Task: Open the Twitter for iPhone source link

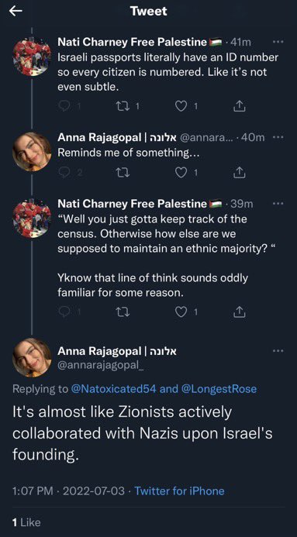Action: [179, 491]
